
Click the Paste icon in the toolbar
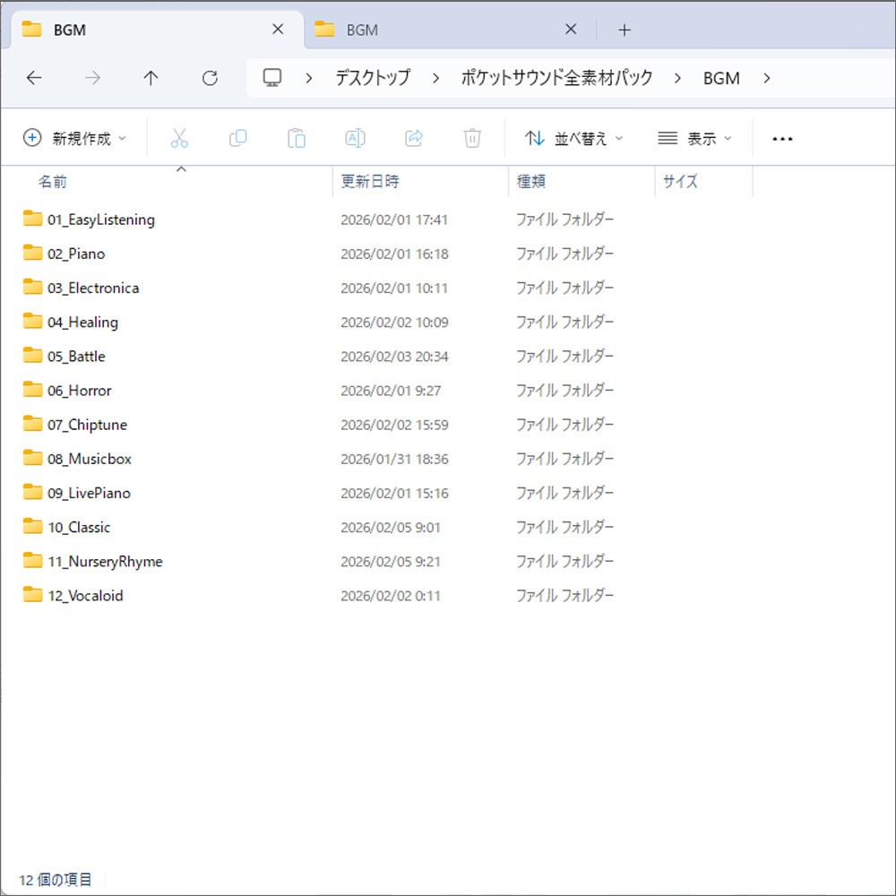(x=296, y=138)
